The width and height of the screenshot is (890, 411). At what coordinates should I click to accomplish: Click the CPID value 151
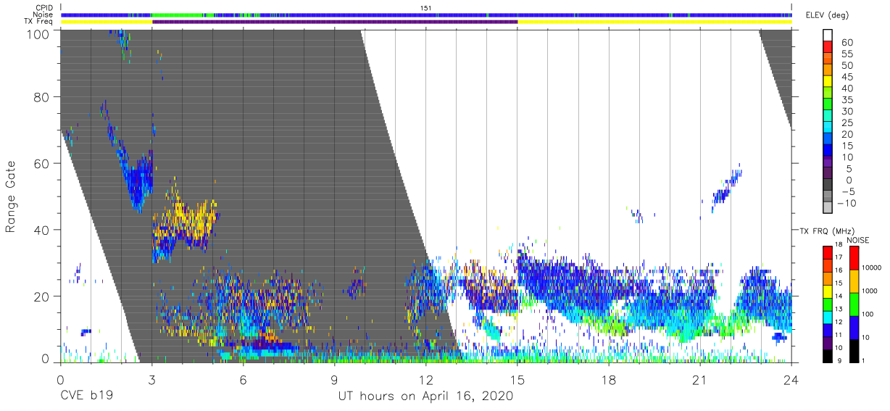tap(426, 7)
